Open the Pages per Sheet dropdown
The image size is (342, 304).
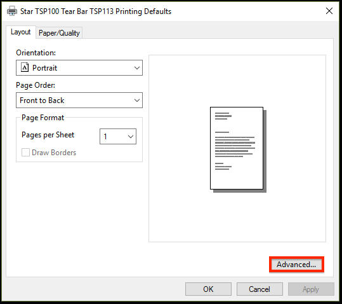(118, 136)
